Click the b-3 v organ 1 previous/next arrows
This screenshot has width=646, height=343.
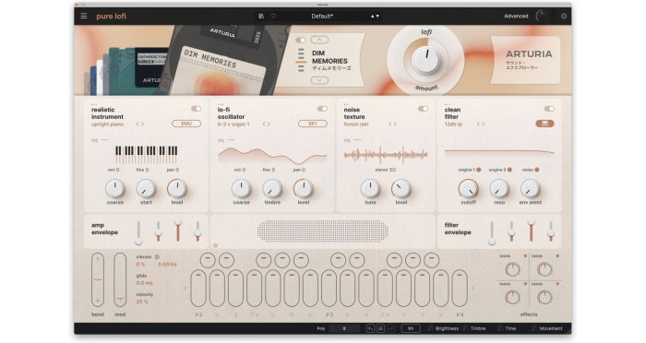pos(266,124)
